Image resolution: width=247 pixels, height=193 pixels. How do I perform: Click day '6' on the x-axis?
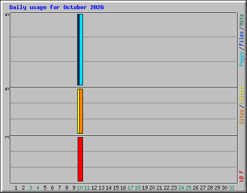pyautogui.click(x=52, y=188)
